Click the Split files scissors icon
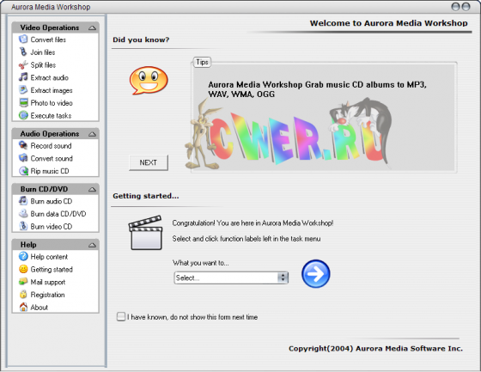 (23, 64)
